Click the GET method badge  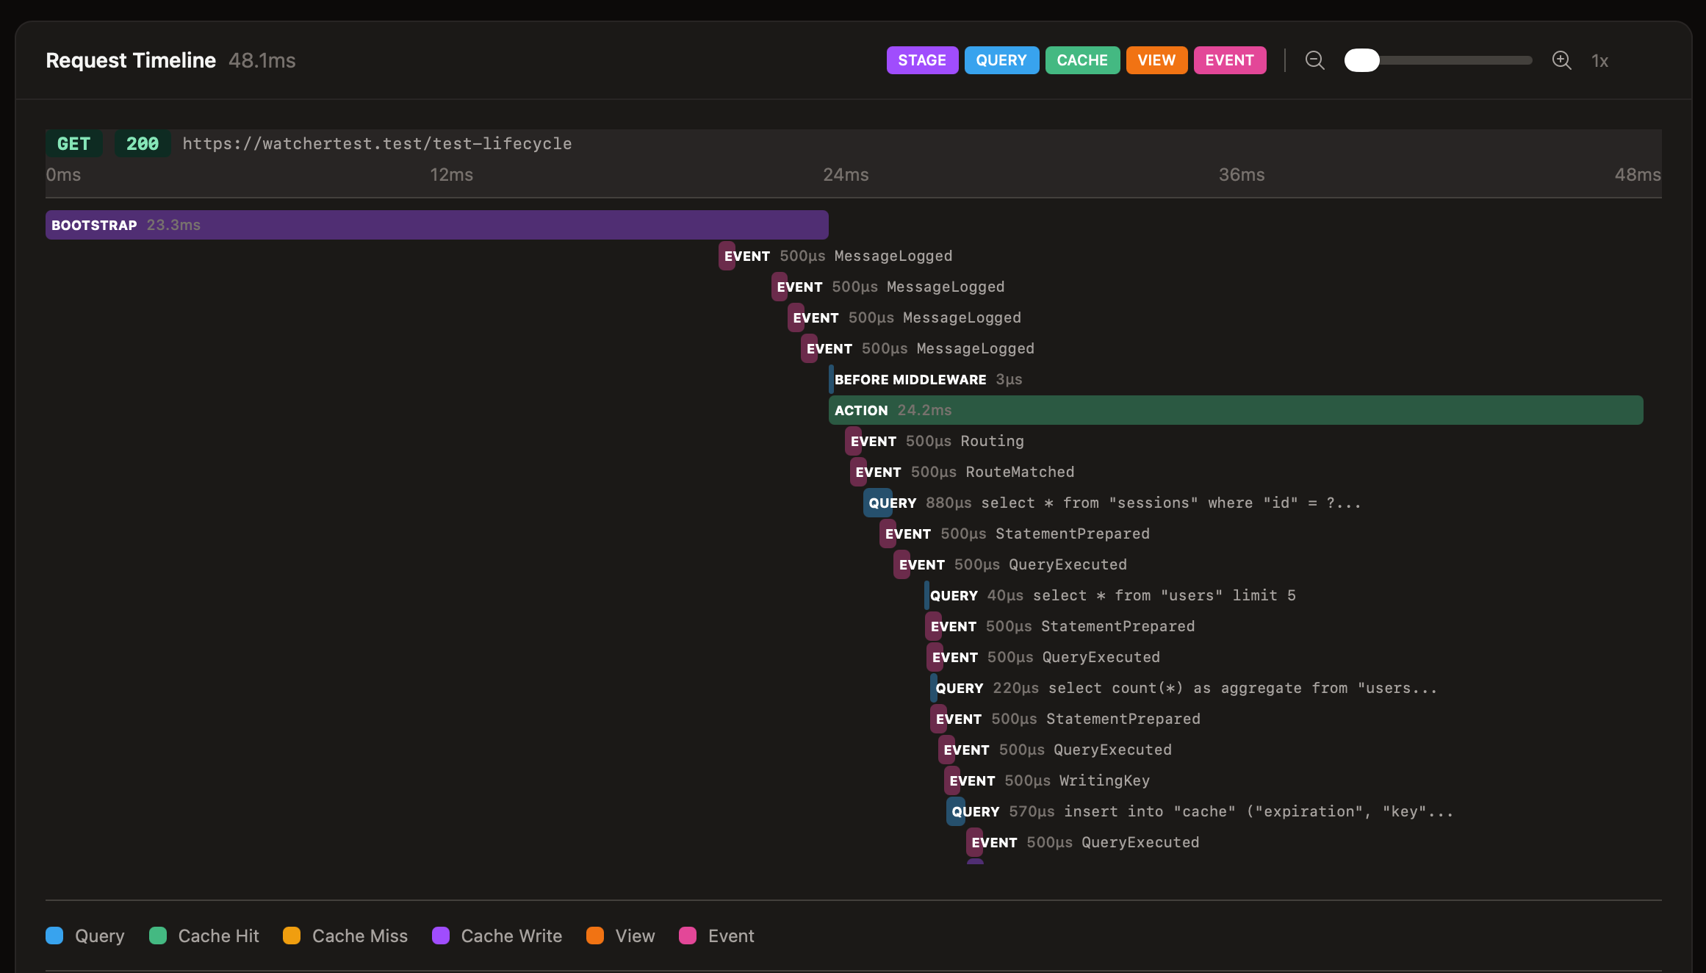tap(73, 143)
